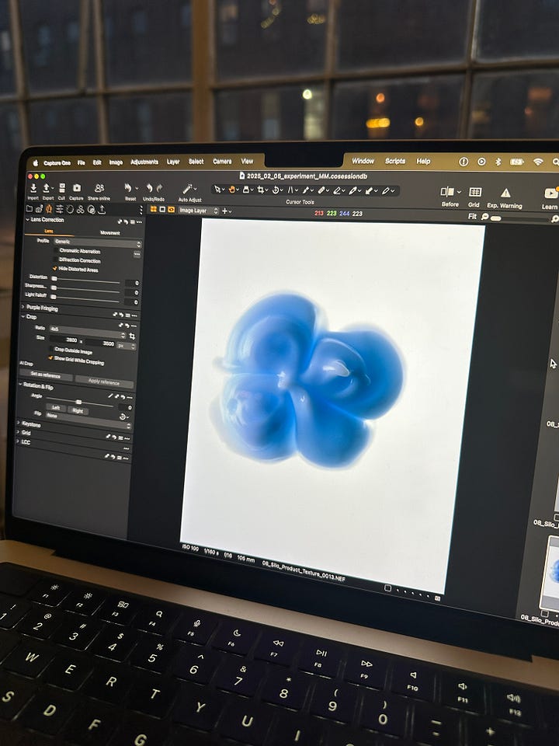Expand the Keystone panel

tap(19, 423)
